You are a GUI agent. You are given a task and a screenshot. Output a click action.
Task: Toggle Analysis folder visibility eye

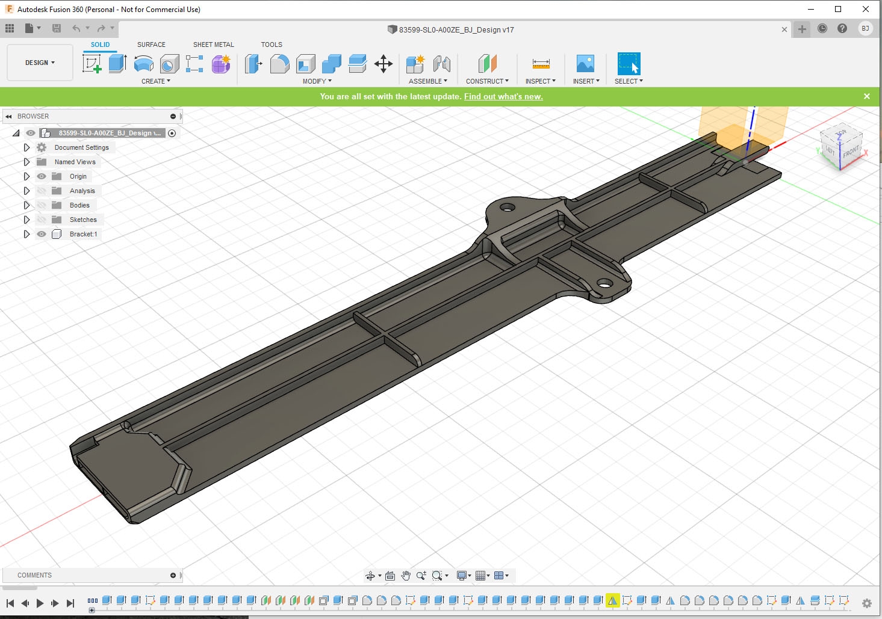point(42,191)
